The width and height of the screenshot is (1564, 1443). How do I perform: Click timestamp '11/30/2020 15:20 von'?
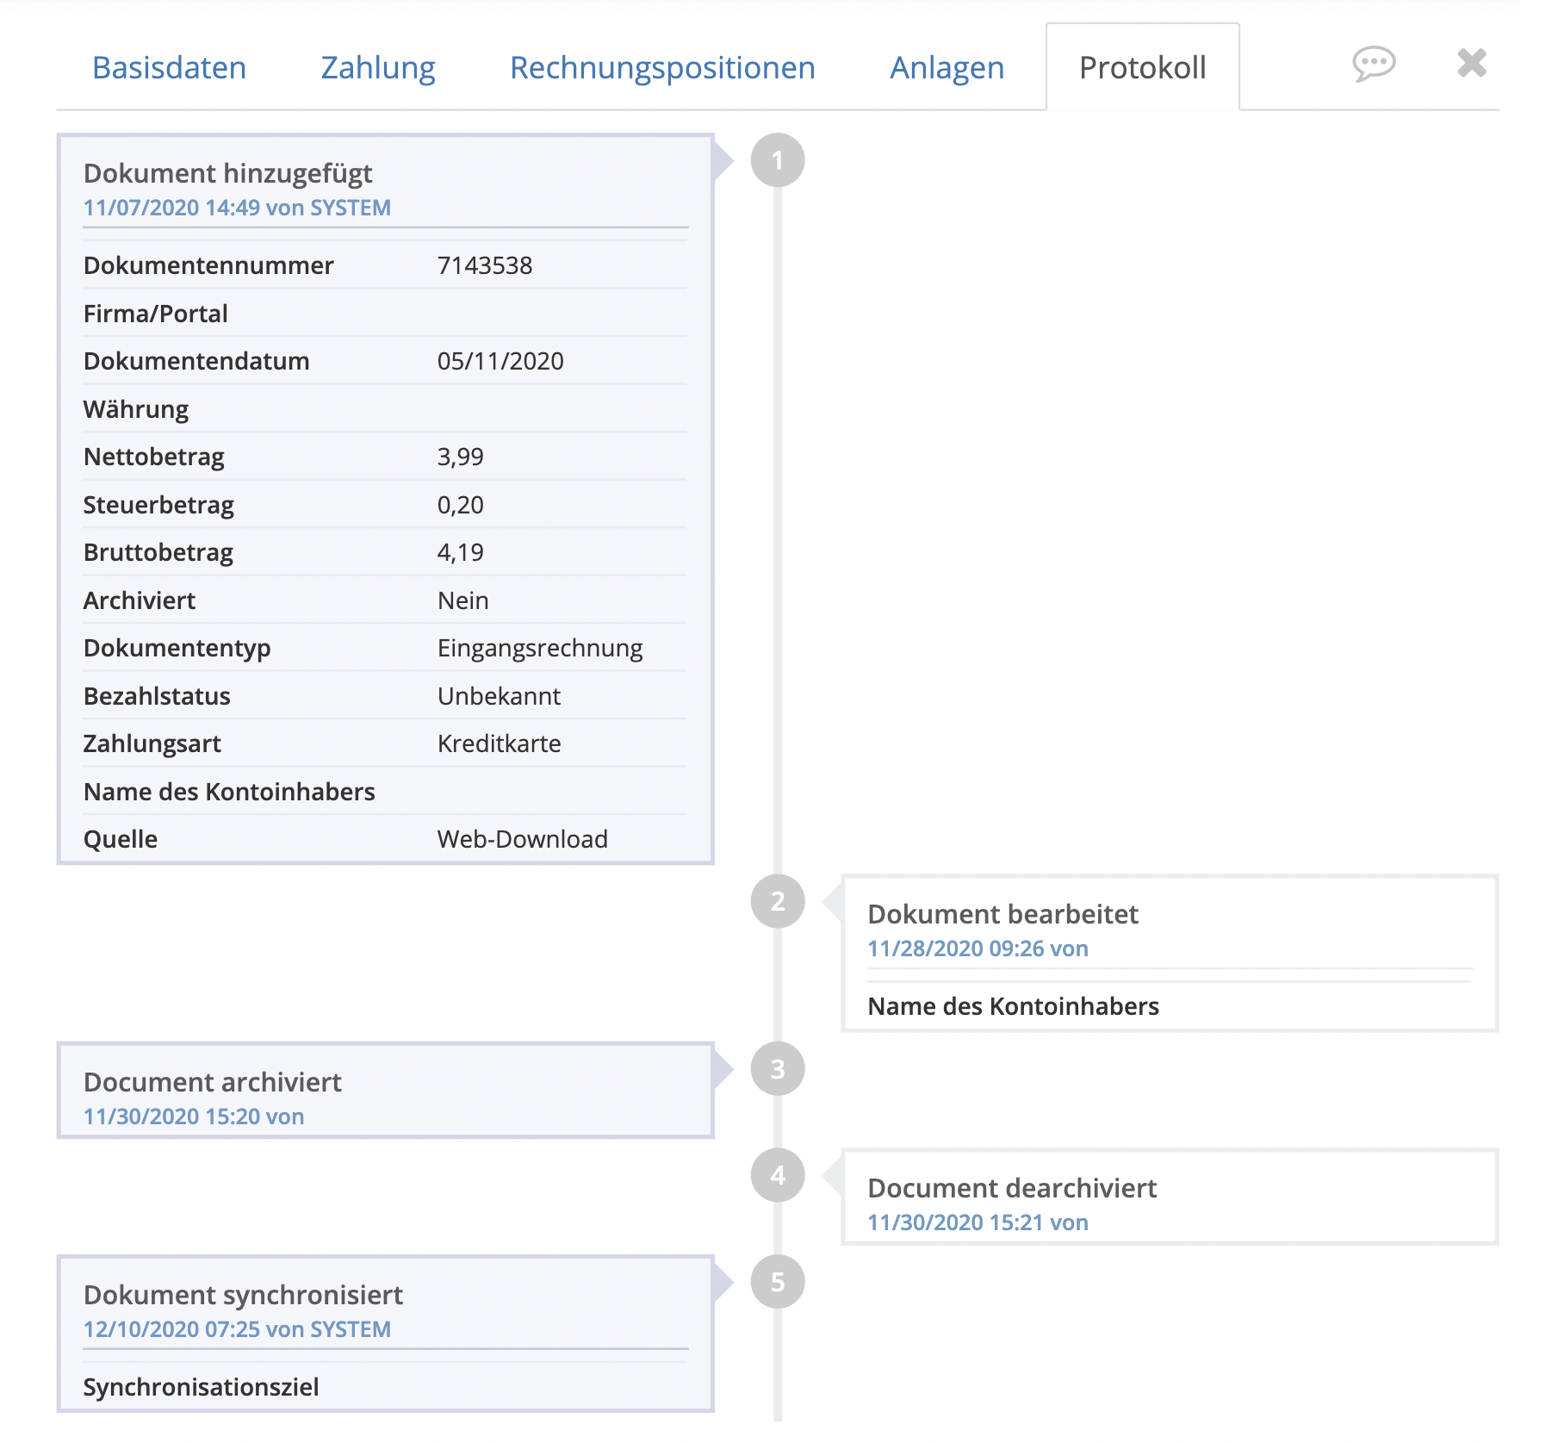coord(194,1116)
